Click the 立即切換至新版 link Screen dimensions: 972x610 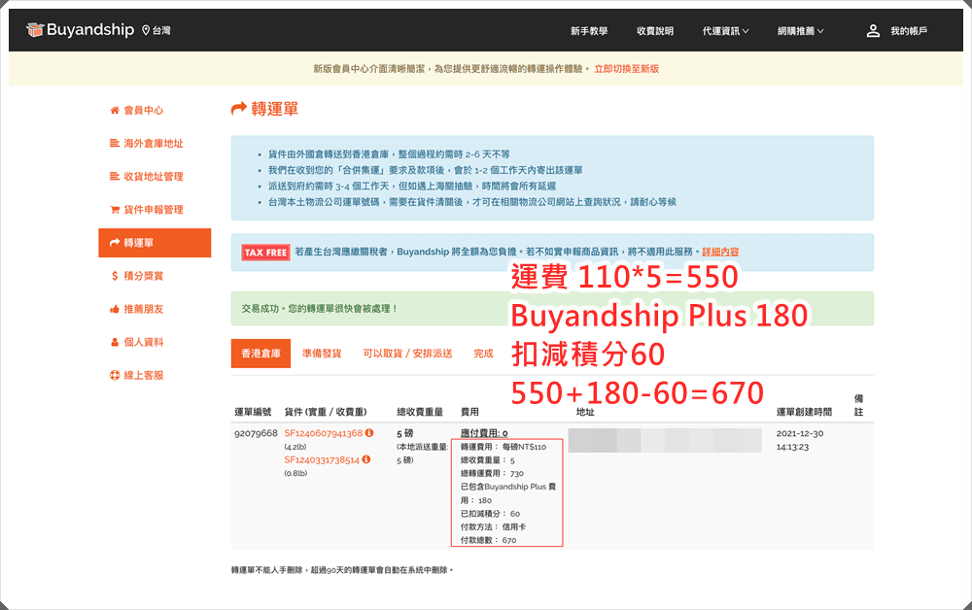[626, 69]
